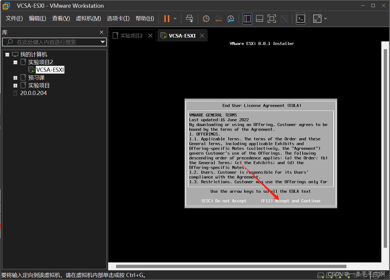Open the stretch display dropdown arrow
The image size is (390, 280).
[326, 19]
